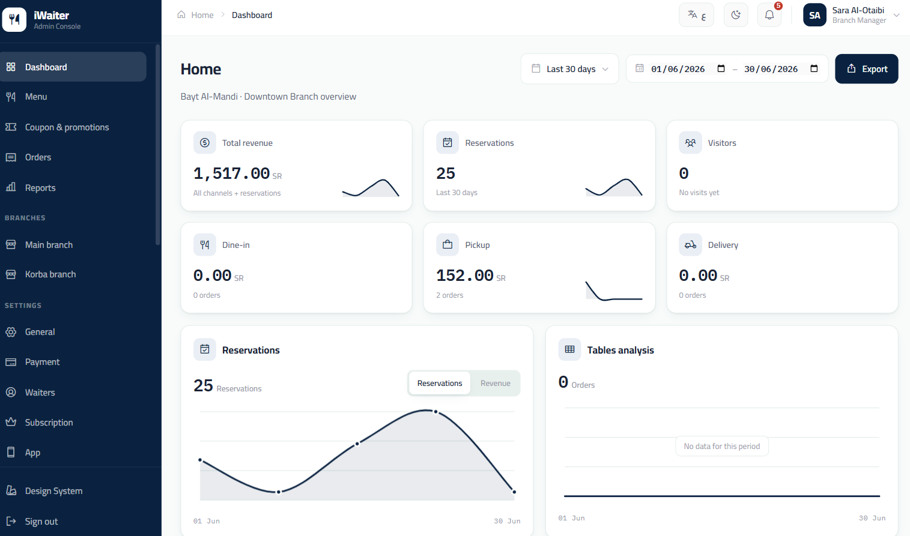Click the Total revenue dollar icon

[x=205, y=143]
